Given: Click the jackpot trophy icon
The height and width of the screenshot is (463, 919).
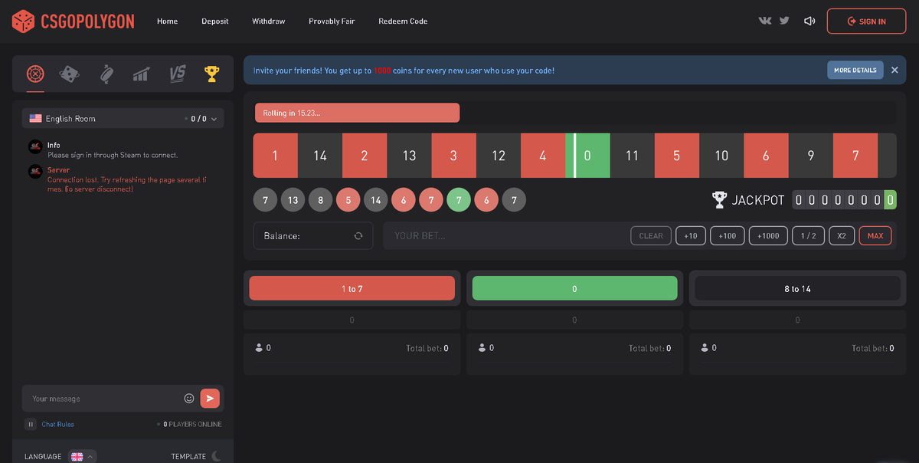Looking at the screenshot, I should click(719, 200).
